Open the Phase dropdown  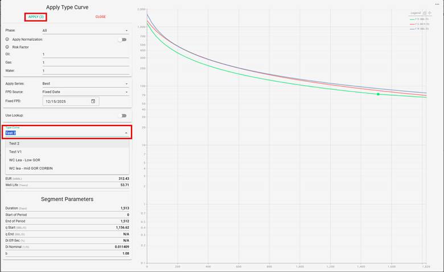click(85, 31)
